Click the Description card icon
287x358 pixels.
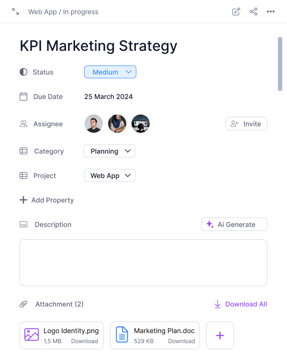pos(23,224)
